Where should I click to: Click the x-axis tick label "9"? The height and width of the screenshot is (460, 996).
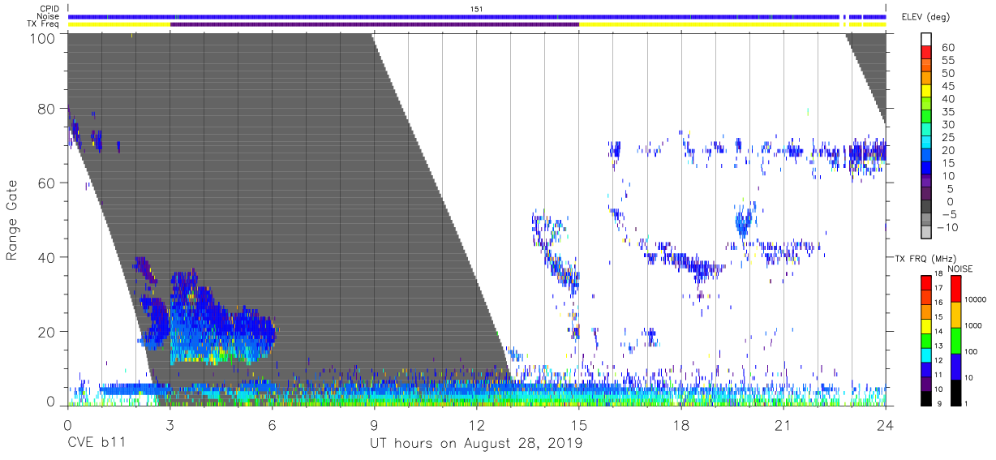click(x=374, y=425)
